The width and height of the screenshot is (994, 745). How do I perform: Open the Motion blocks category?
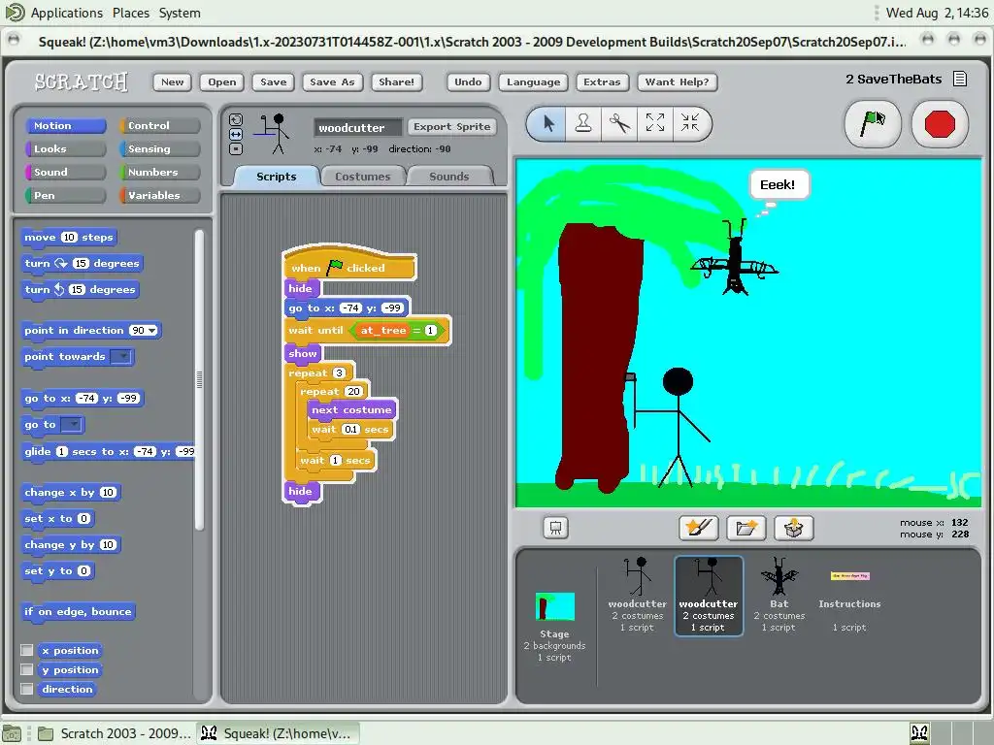point(65,125)
